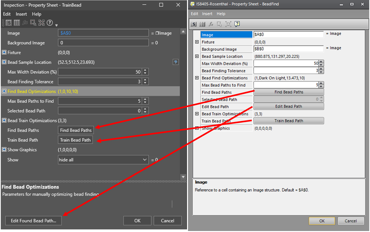This screenshot has height=232, width=370.
Task: Open the Help menu in the BeadFind window
Action: click(x=221, y=14)
